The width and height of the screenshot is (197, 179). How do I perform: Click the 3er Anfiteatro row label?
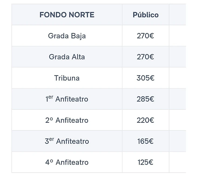click(x=67, y=141)
